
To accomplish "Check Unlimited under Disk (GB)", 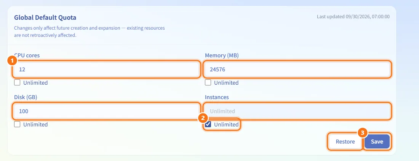I will point(17,124).
